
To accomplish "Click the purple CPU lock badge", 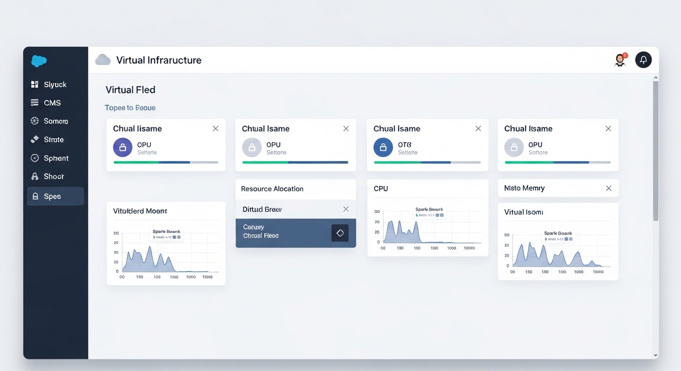I will point(122,147).
